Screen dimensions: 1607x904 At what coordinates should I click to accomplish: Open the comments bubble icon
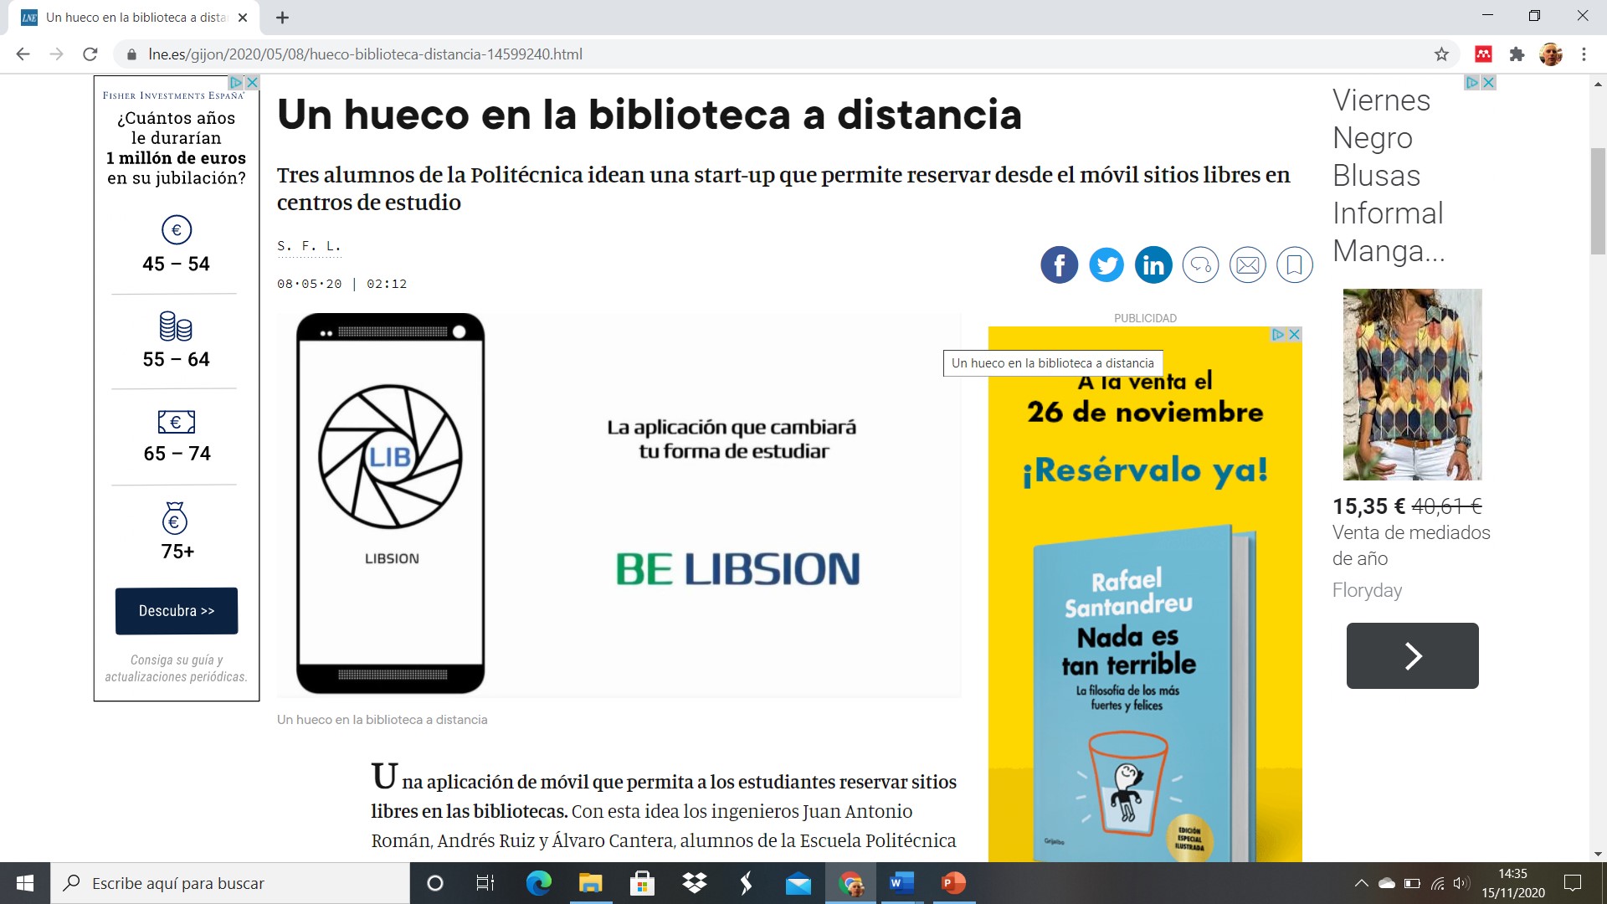click(1200, 265)
